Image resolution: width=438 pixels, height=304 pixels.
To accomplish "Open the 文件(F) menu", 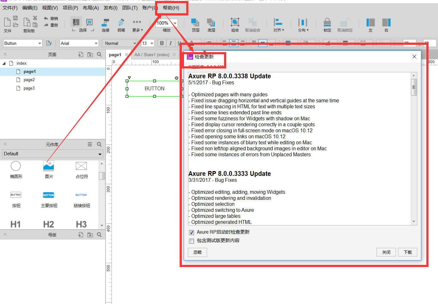I will [10, 8].
